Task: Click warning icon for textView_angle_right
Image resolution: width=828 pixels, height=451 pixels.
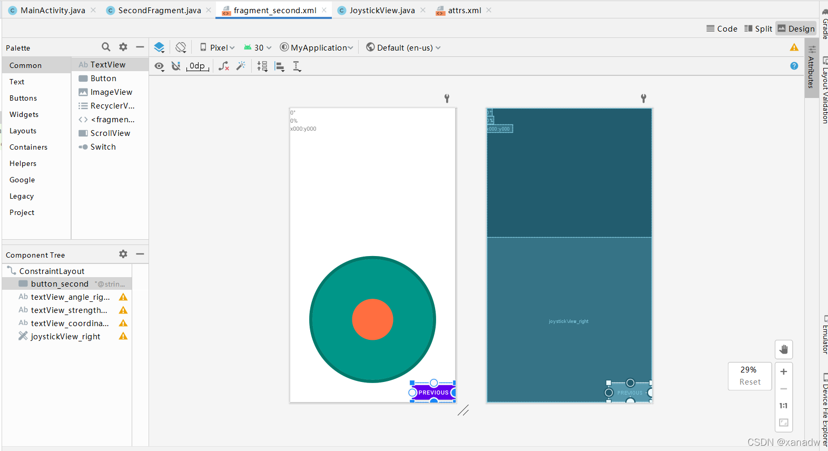Action: click(123, 297)
